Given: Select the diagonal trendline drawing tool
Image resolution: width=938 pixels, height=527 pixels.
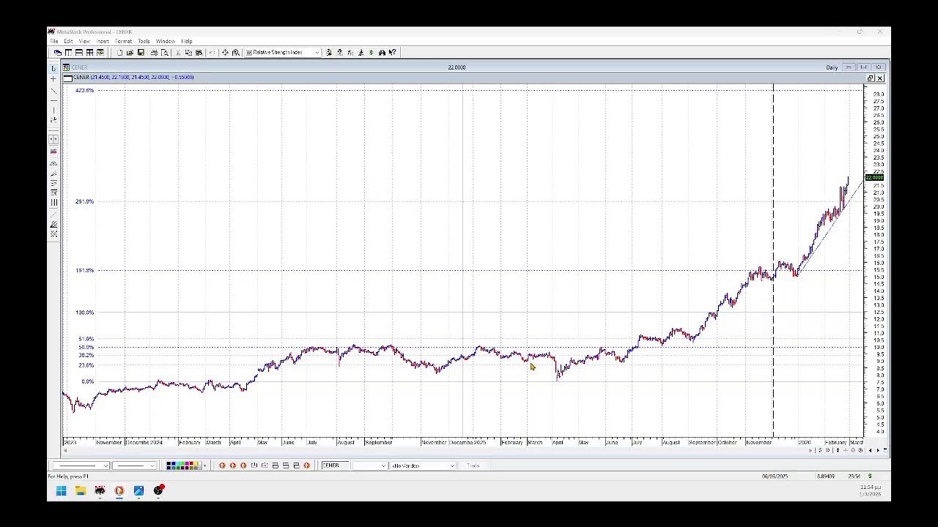Looking at the screenshot, I should click(53, 91).
